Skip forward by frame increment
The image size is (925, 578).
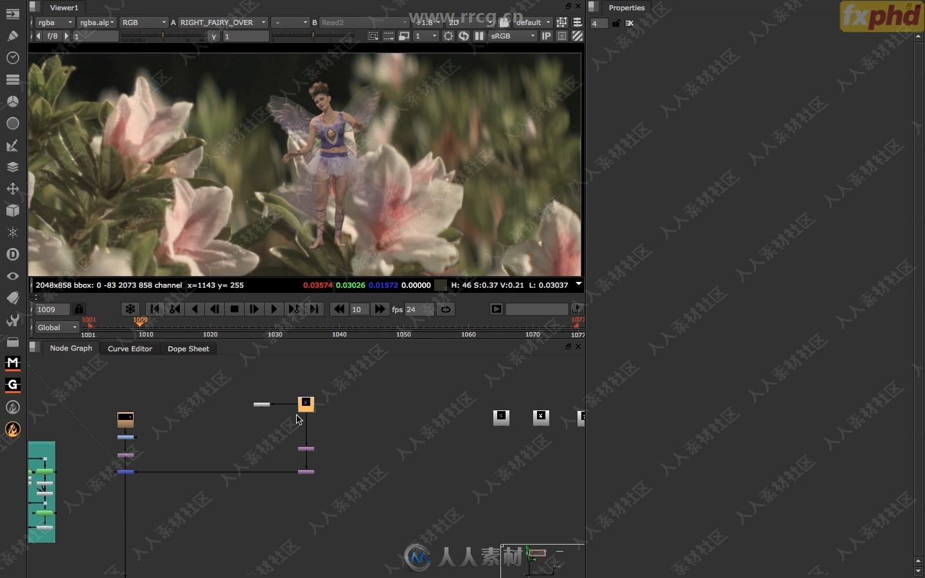click(x=380, y=309)
